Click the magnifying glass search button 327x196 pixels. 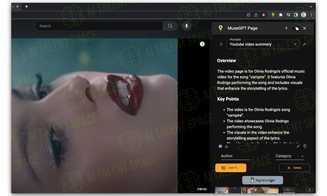point(170,26)
